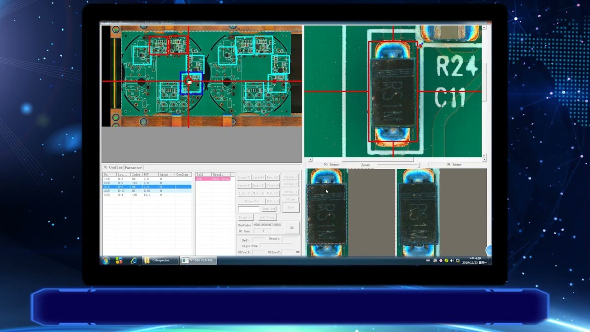The width and height of the screenshot is (590, 332).
Task: Click the vertical scrollbar of enlarged view
Action: click(x=484, y=91)
